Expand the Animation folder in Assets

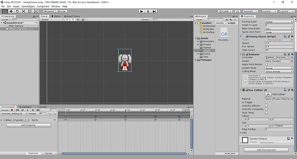[198, 41]
